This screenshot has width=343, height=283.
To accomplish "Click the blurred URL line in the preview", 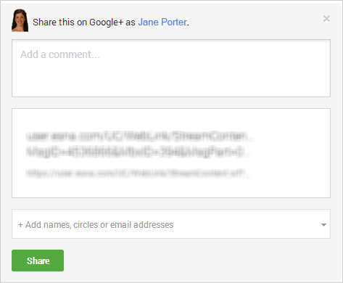I will pos(138,173).
